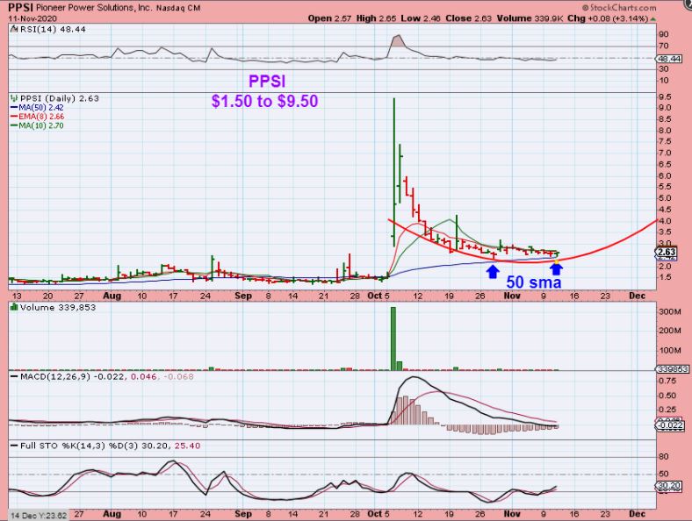Click the PPSI ticker symbol in the header

[x=21, y=8]
